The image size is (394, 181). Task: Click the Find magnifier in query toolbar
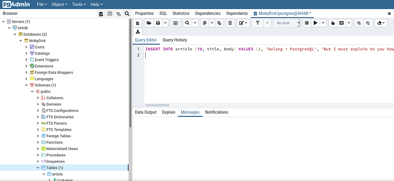coord(187,23)
